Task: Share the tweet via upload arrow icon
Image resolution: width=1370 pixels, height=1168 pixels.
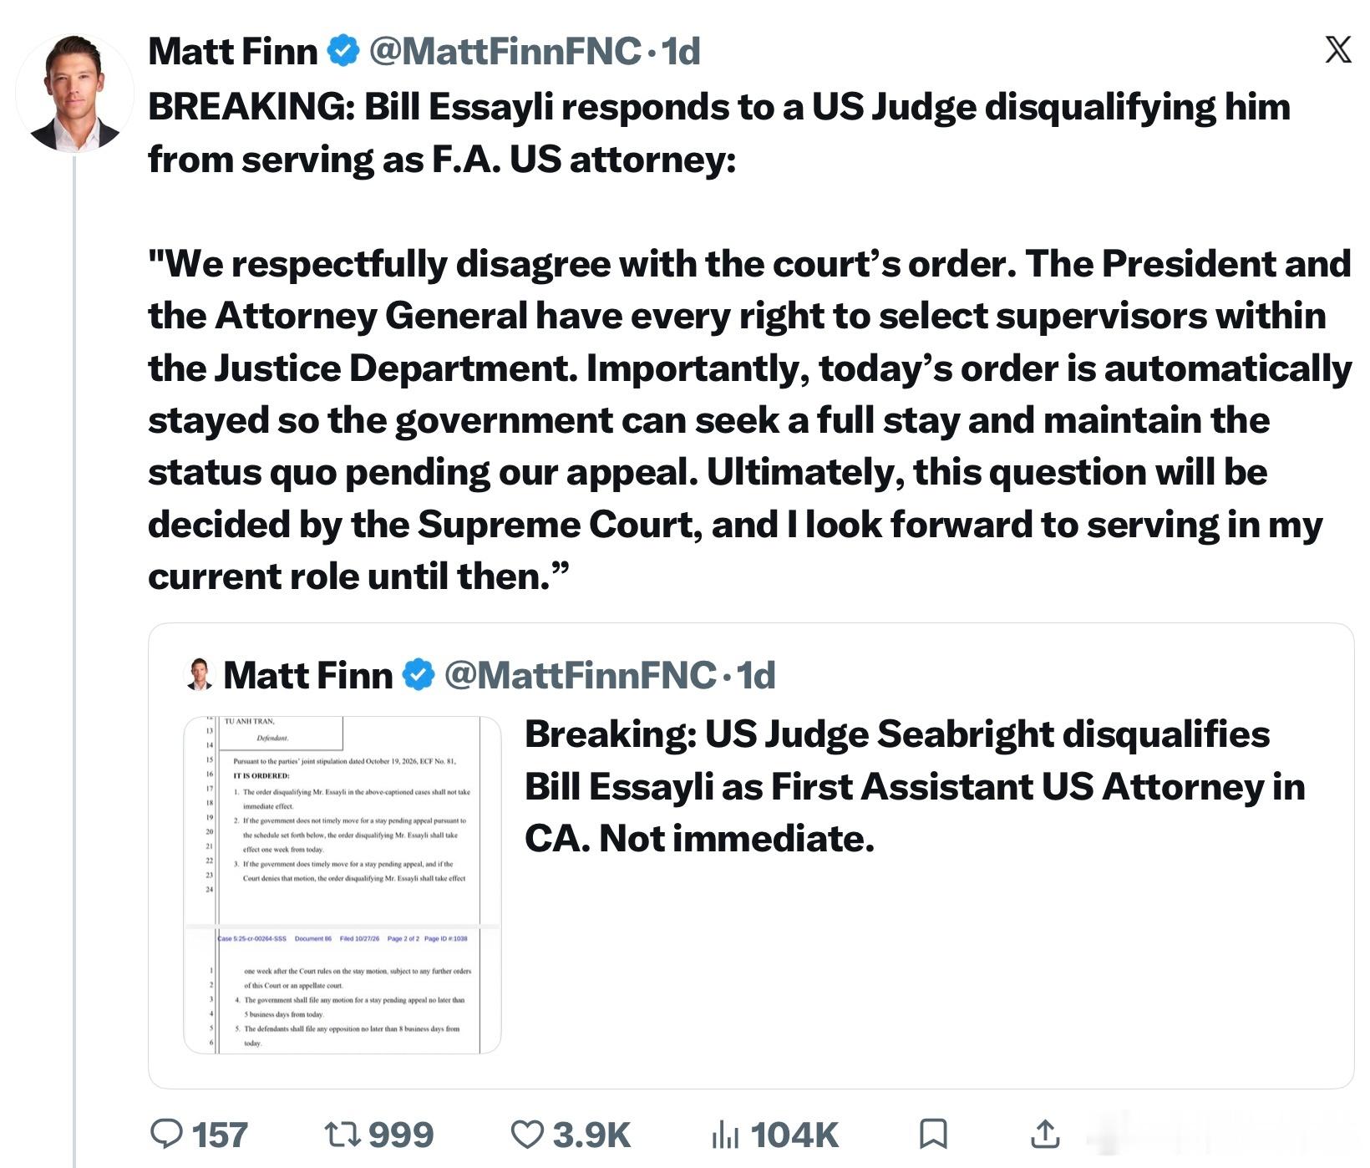Action: coord(1045,1134)
